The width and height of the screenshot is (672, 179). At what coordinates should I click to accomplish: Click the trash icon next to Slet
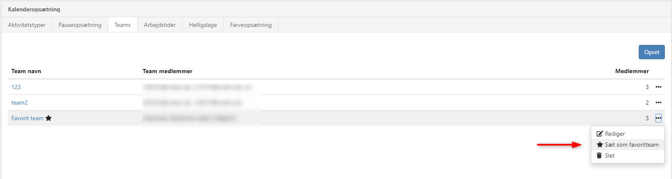[x=599, y=155]
